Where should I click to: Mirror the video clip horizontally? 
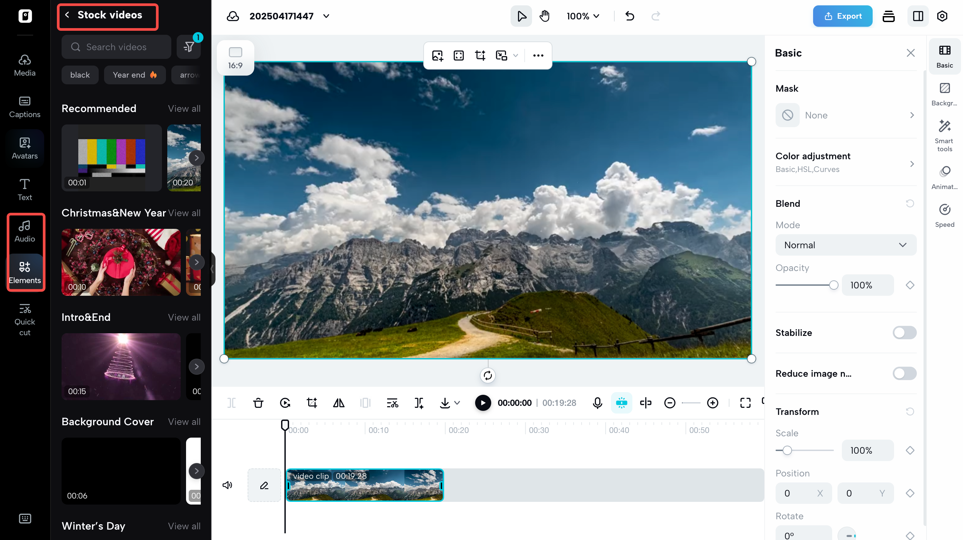coord(339,403)
